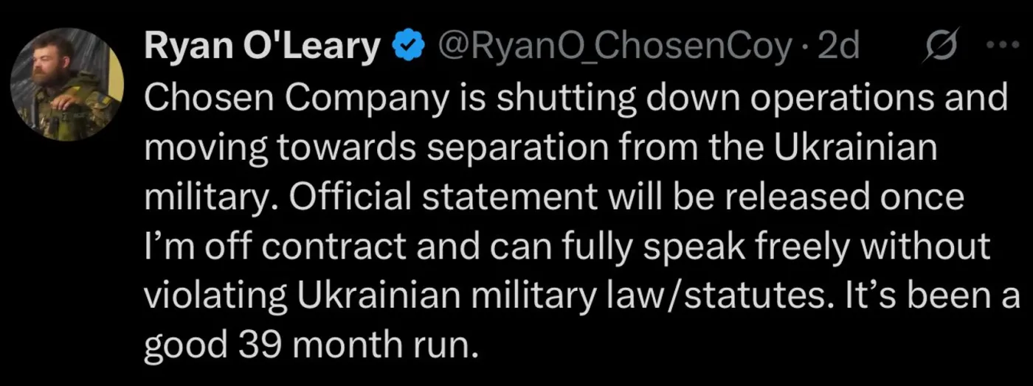Open the @RyanO_ChosenCoy handle link
The height and width of the screenshot is (386, 1033).
point(613,47)
